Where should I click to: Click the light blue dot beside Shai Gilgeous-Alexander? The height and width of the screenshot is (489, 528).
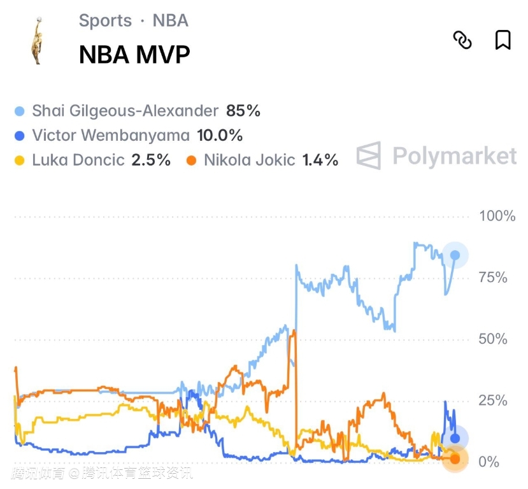[20, 111]
